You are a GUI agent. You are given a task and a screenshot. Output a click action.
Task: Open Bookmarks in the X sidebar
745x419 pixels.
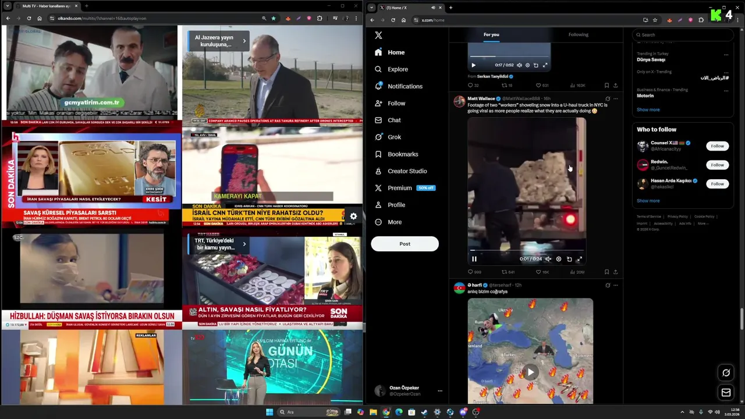396,154
